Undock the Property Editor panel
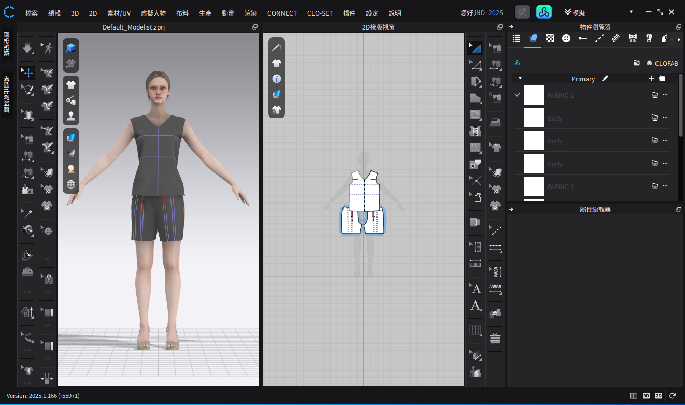Screen dimensions: 685x405 (679, 209)
